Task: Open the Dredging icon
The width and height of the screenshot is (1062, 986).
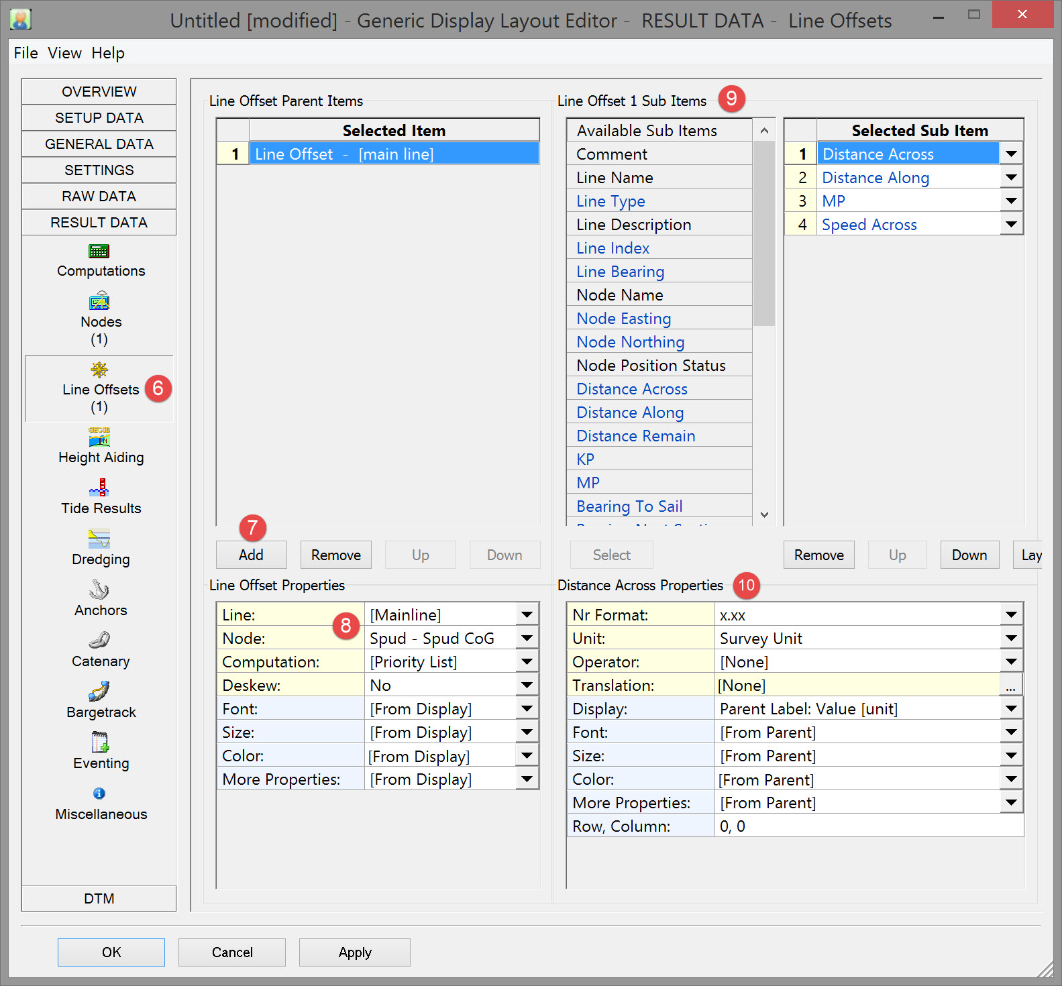Action: pyautogui.click(x=99, y=539)
